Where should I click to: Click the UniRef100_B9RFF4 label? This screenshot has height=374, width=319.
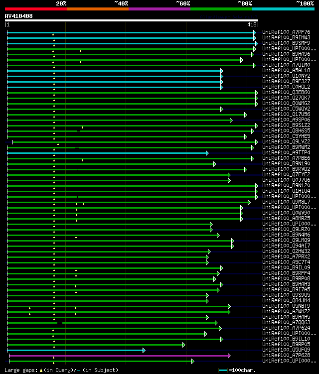286,273
